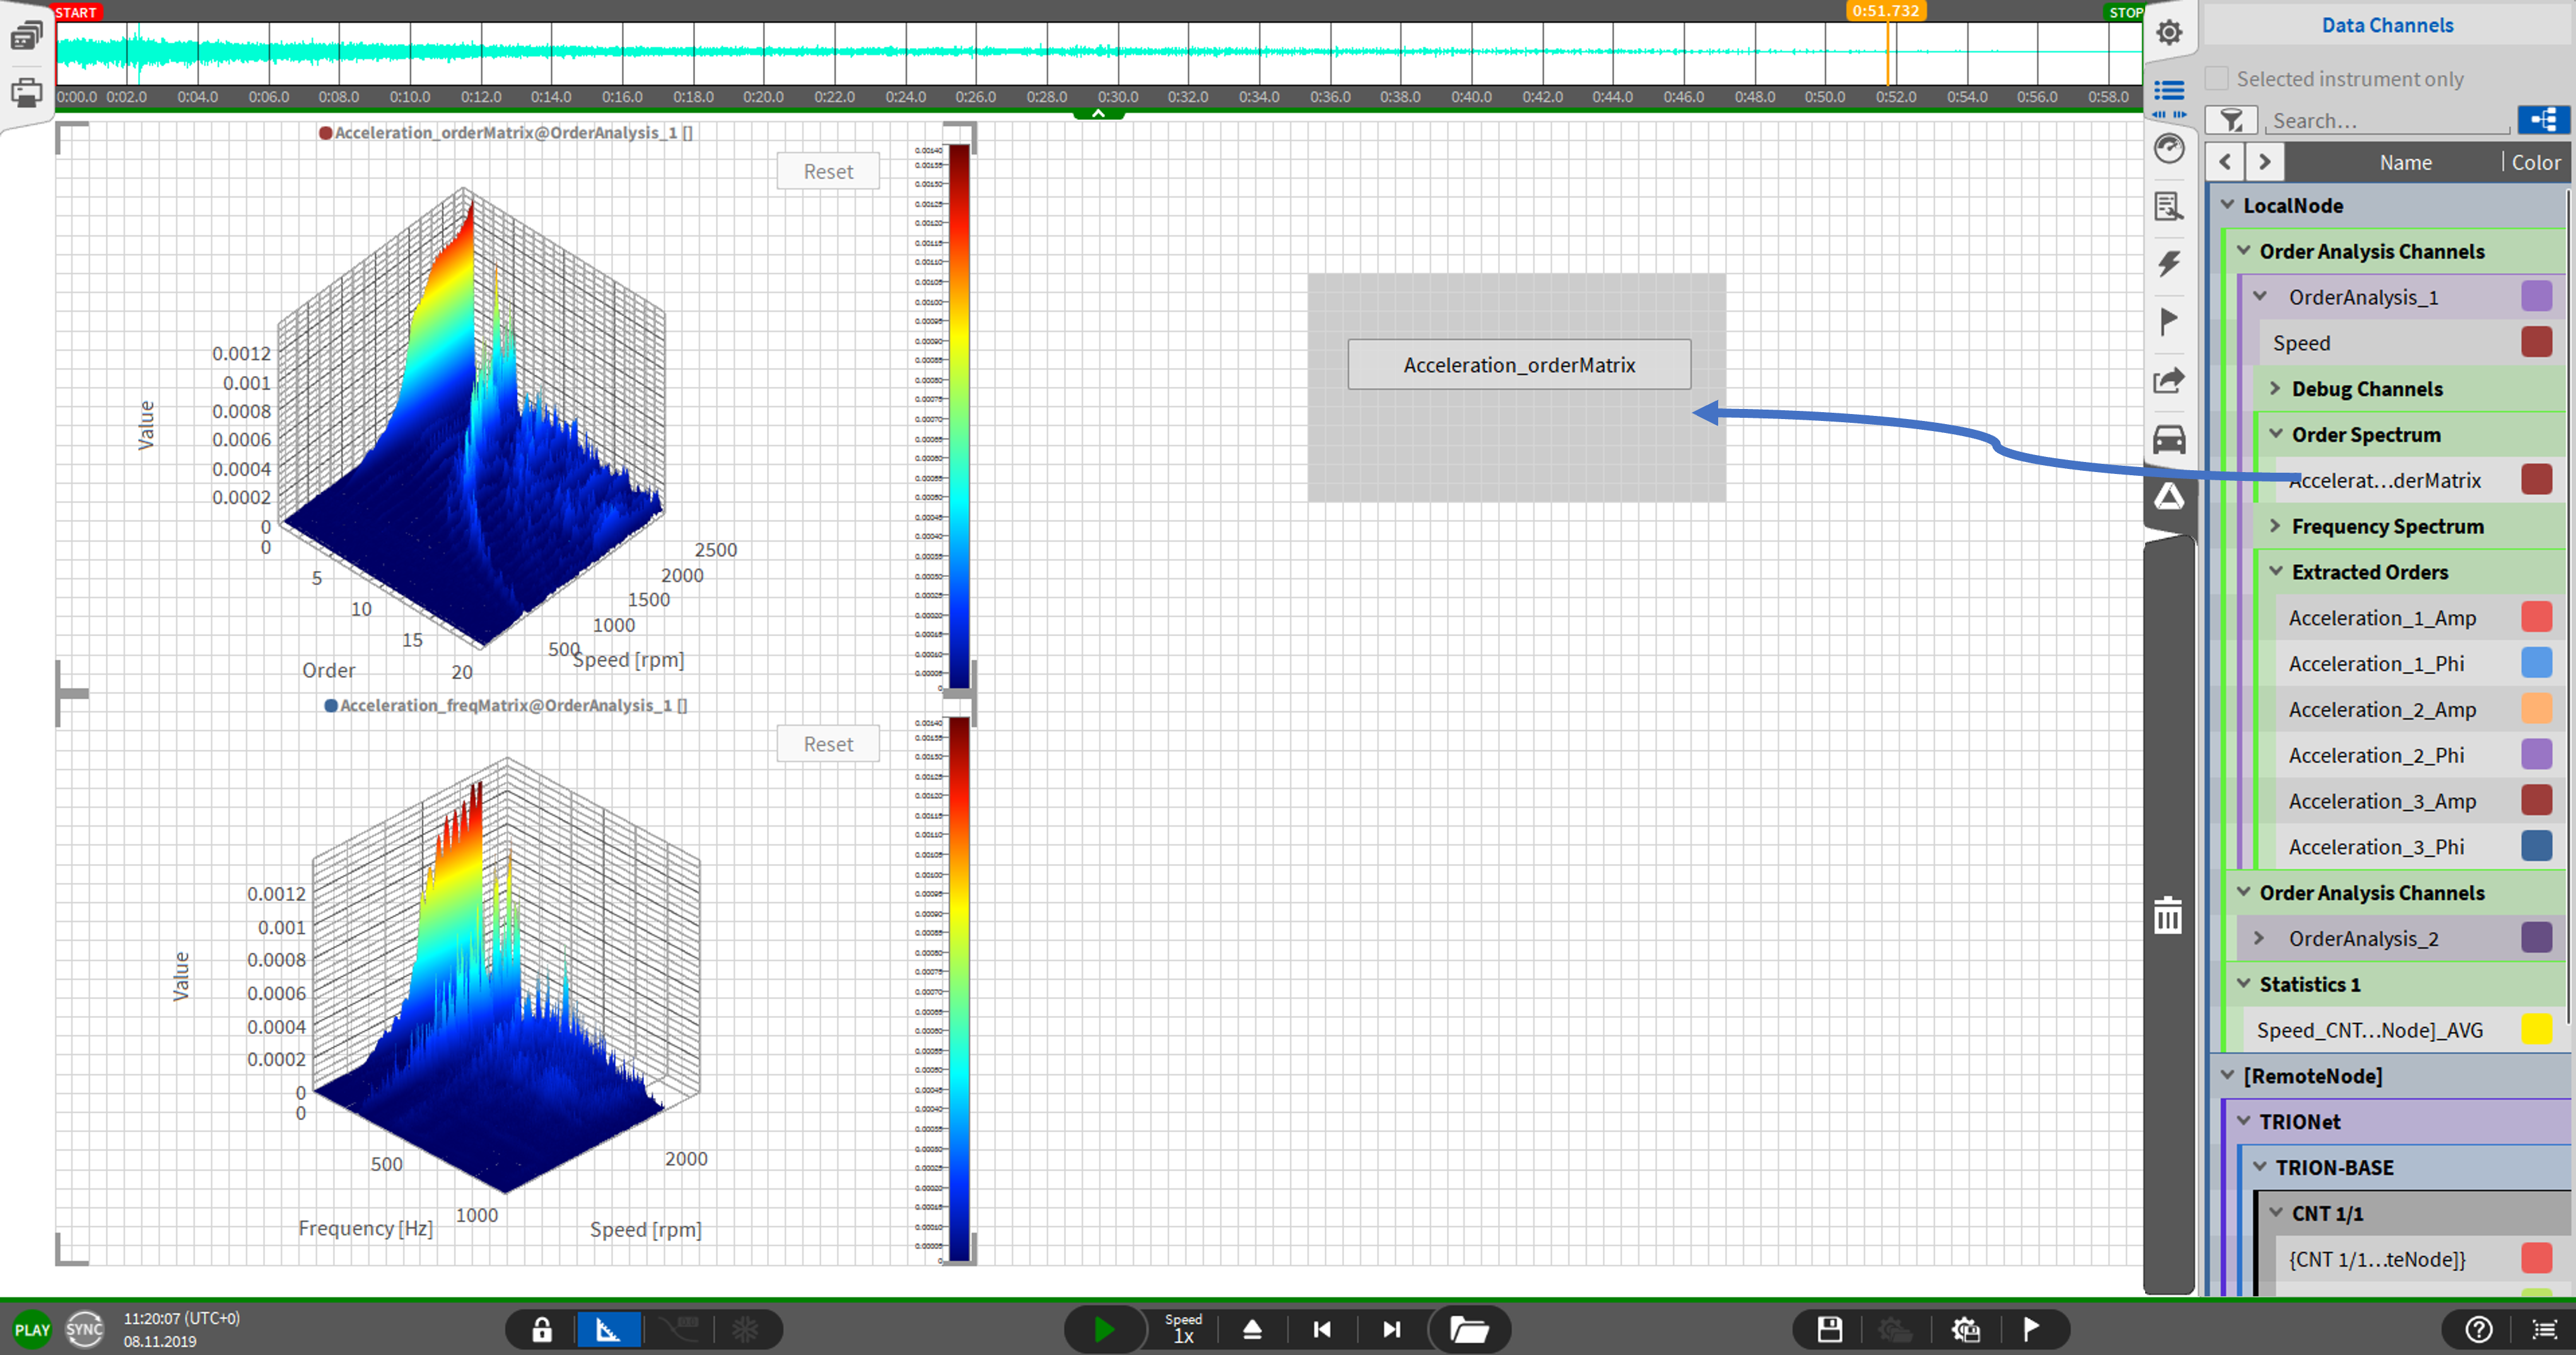Go to the previous channel column page
The height and width of the screenshot is (1355, 2576).
(2225, 162)
